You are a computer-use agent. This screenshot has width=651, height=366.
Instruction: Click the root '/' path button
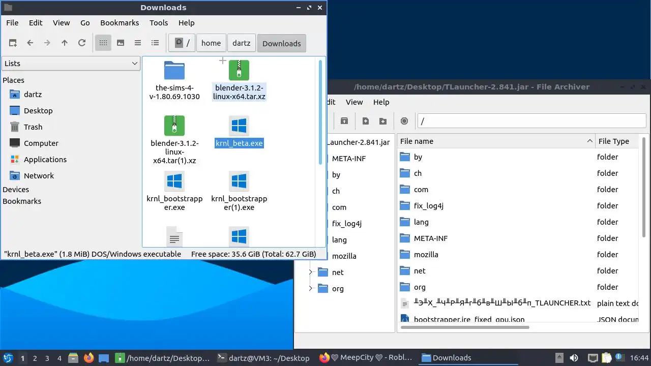(x=182, y=43)
